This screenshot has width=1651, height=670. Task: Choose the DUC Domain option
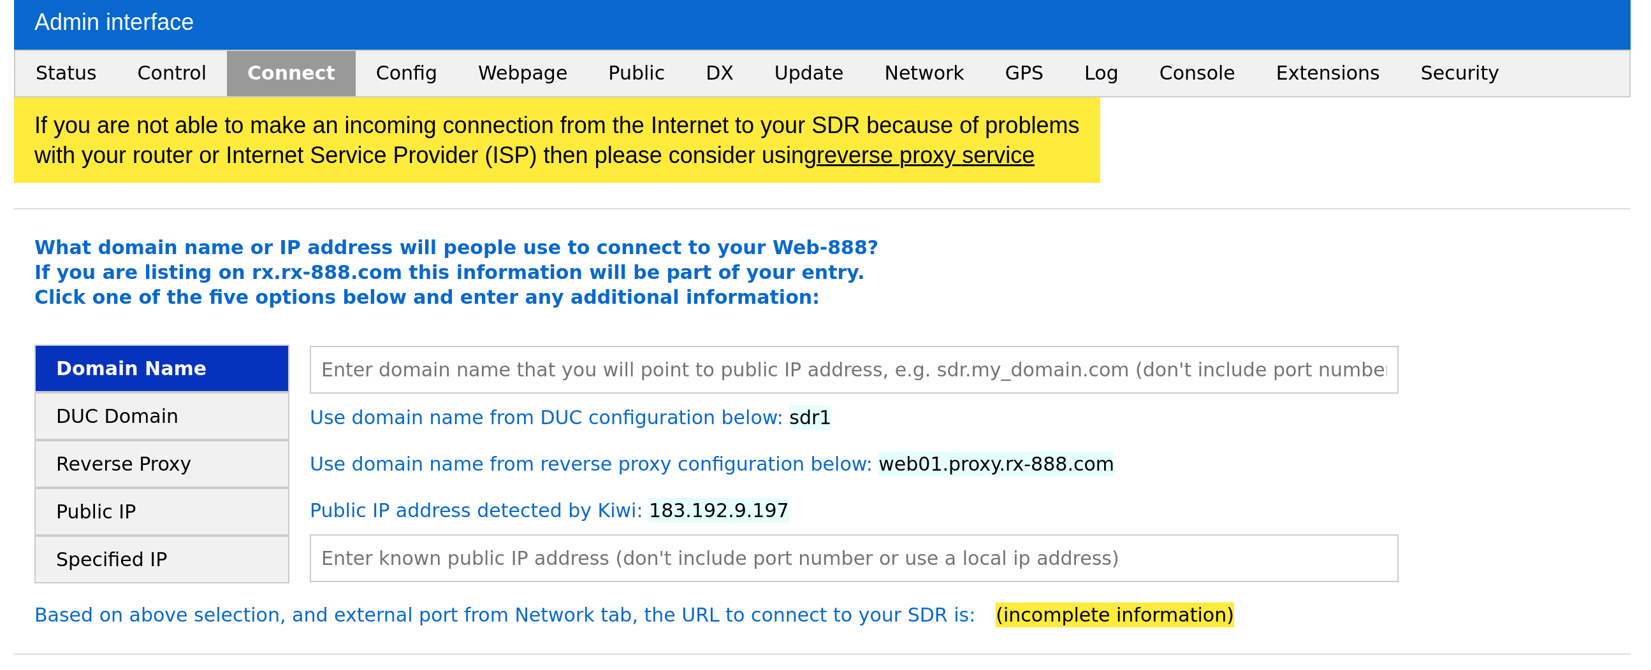pos(162,417)
